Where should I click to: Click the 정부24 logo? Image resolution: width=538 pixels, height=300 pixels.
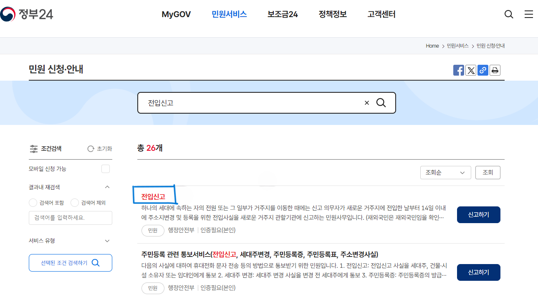(x=27, y=14)
